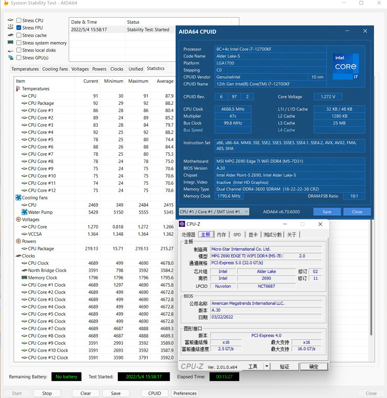Uncheck the Stress FPU option

pyautogui.click(x=19, y=28)
